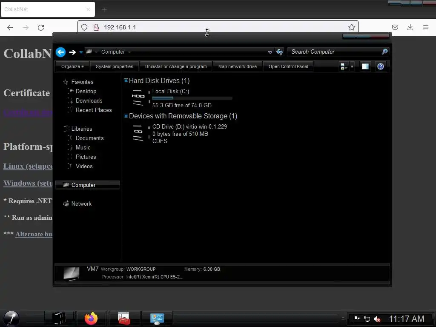
Task: Open the Start button on taskbar
Action: 11,318
